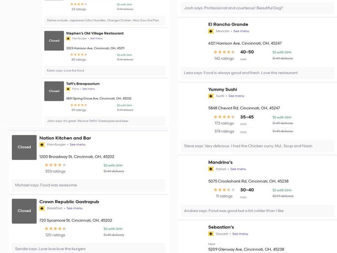Screen dimensions: 337x253
Task: Click GH+ badge icon under Sebastian's
Action: (x=211, y=234)
